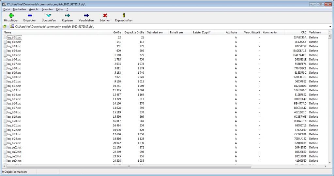Image resolution: width=334 pixels, height=176 pixels.
Task: Click the vertical scrollbar down arrow
Action: click(x=329, y=162)
